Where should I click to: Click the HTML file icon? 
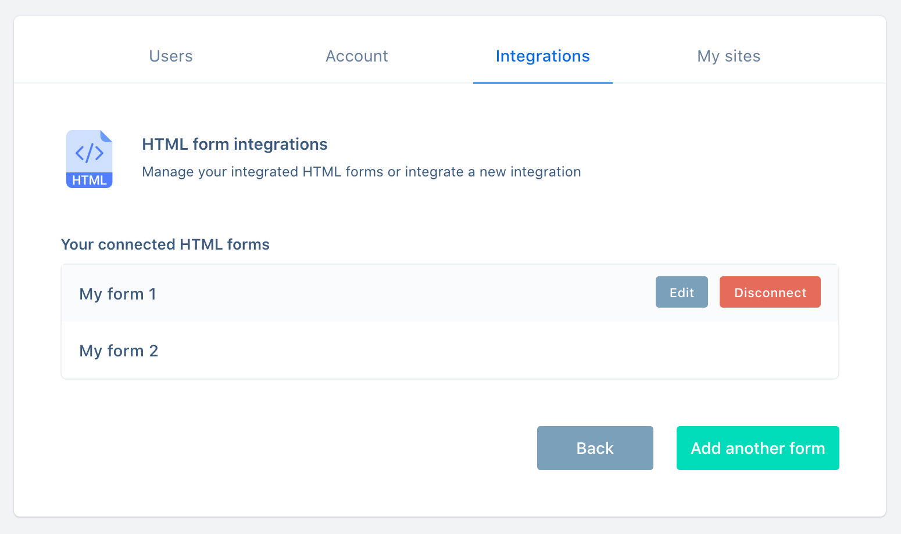[89, 159]
